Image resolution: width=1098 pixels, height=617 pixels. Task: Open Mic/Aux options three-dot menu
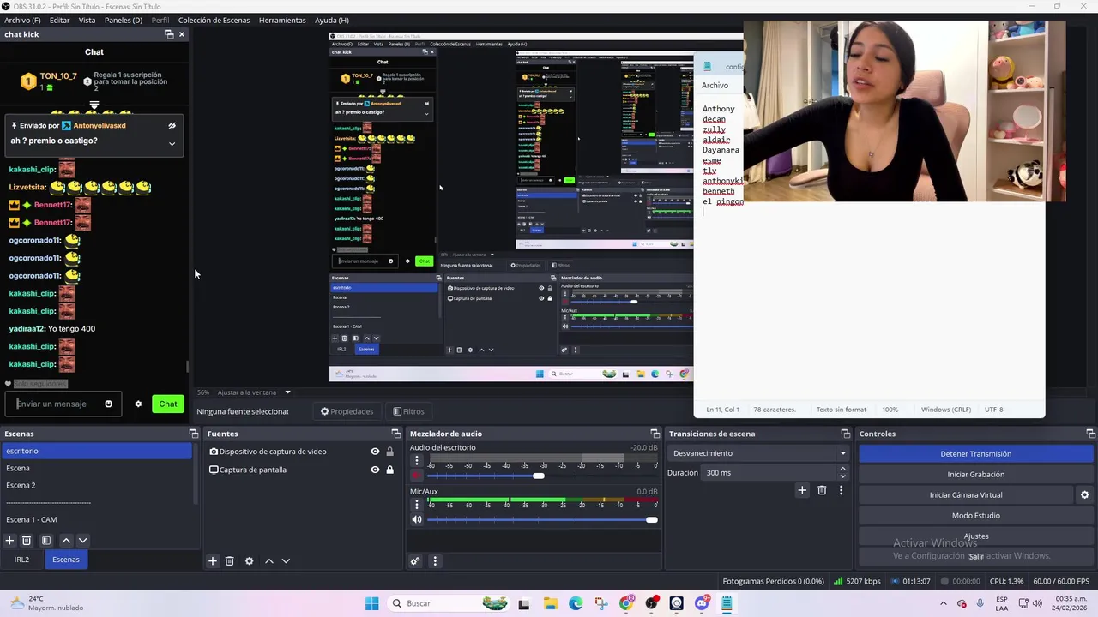[417, 505]
